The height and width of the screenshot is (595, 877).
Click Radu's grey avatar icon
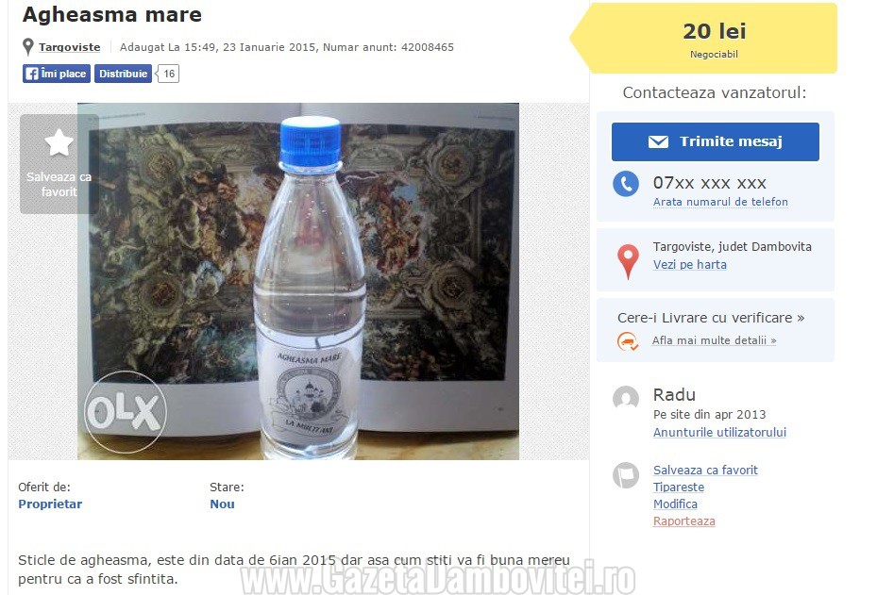coord(626,398)
